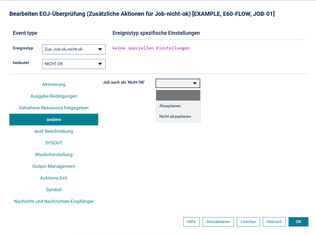
Task: Click the Hilfe button
Action: pyautogui.click(x=191, y=222)
